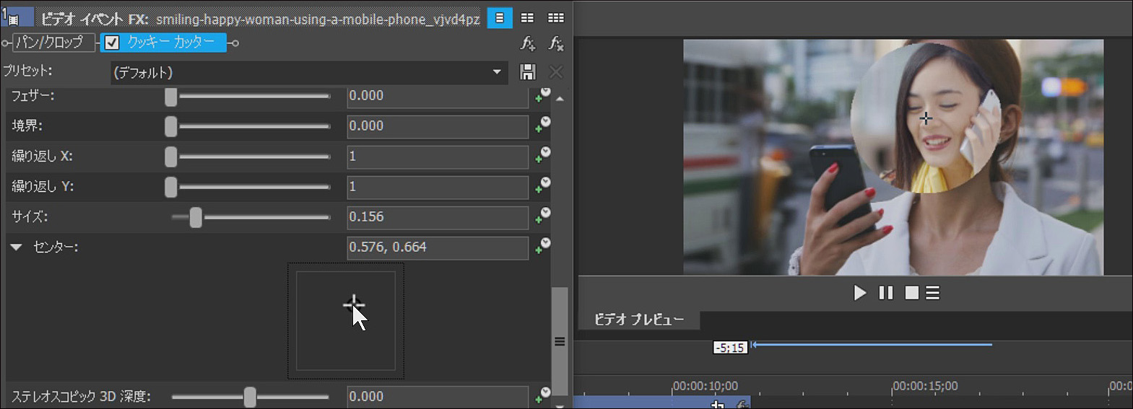Delete the current preset
Screen dimensions: 1133x409
556,72
